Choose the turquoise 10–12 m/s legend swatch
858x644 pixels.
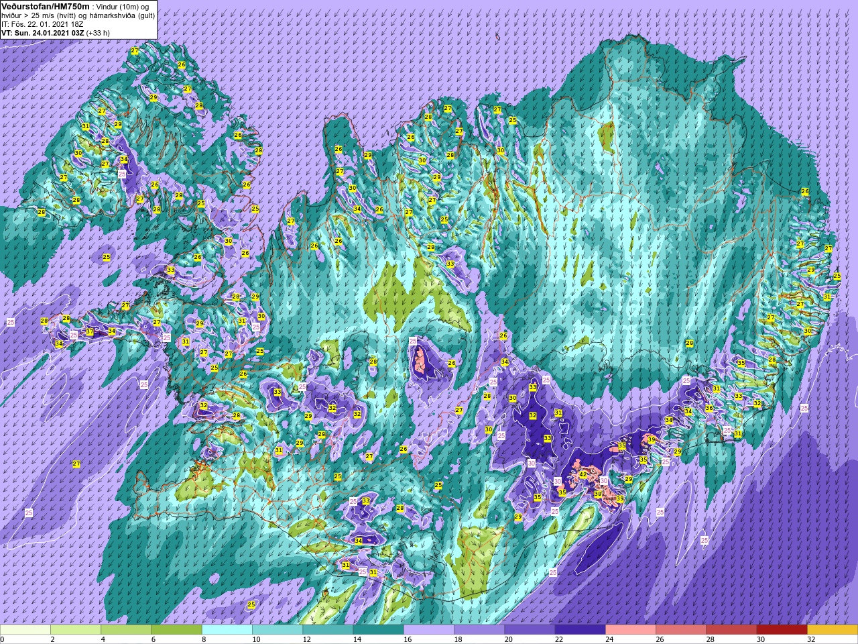[278, 630]
